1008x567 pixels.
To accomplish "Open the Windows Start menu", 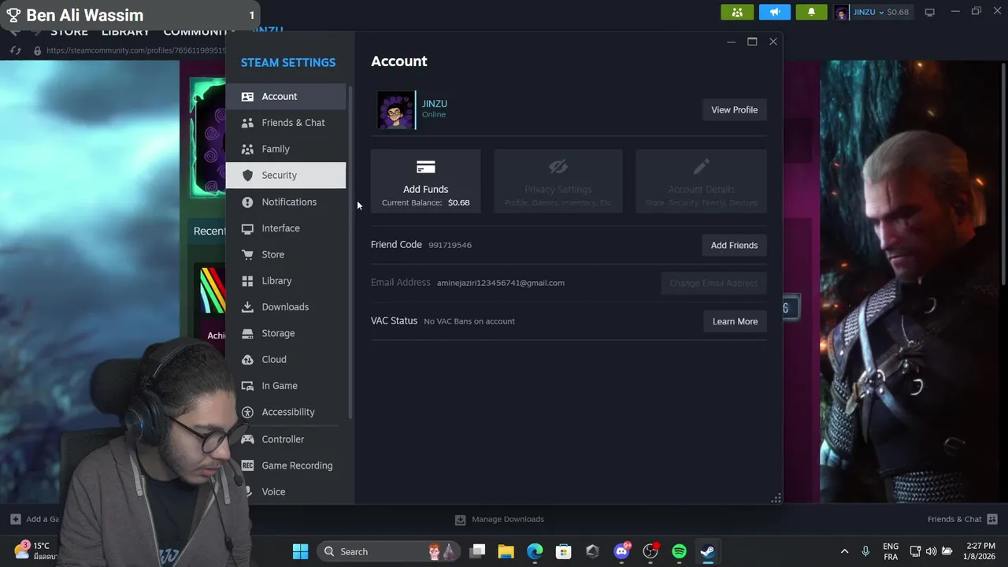I will (300, 551).
